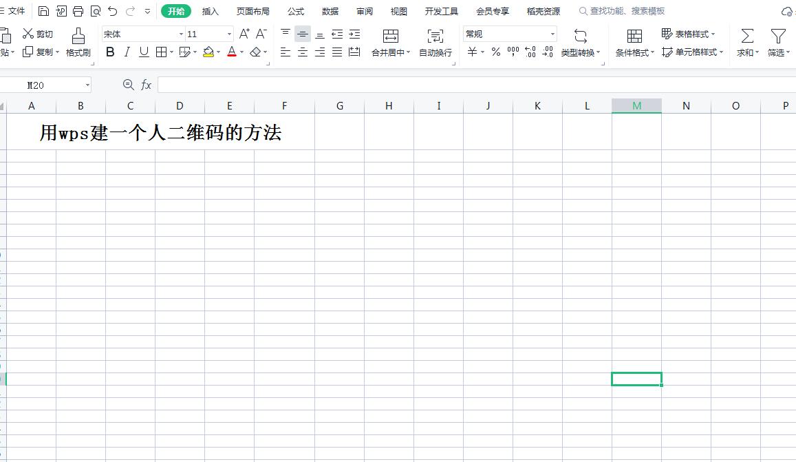Click the Print icon in quick access toolbar
The image size is (796, 462).
point(78,11)
